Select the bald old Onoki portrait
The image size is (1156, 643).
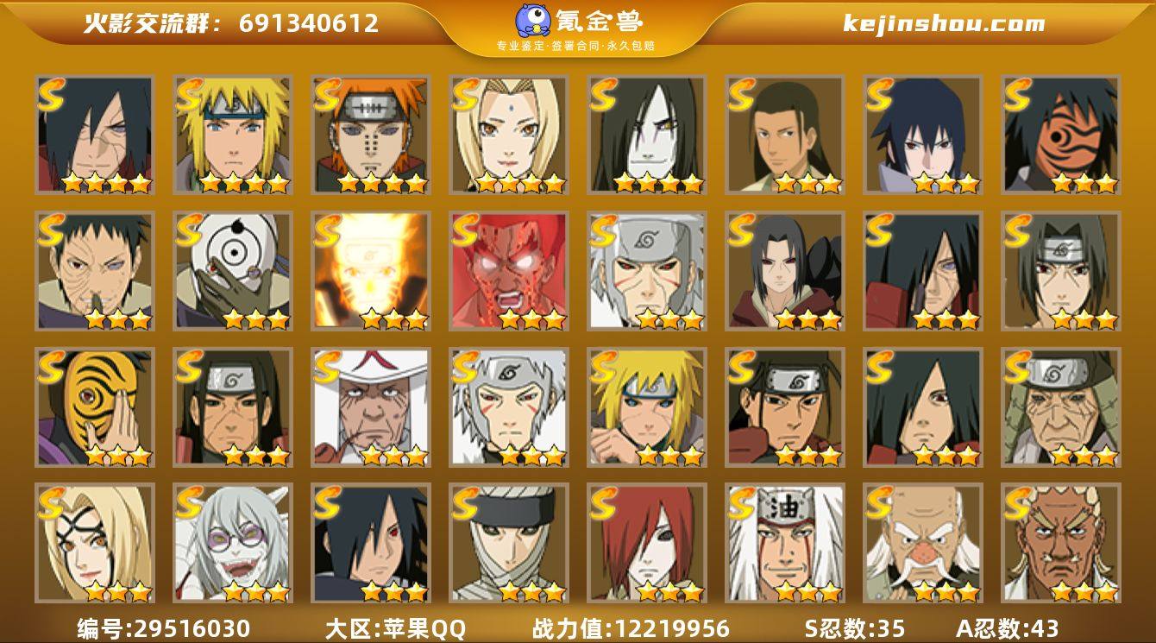pyautogui.click(x=922, y=544)
